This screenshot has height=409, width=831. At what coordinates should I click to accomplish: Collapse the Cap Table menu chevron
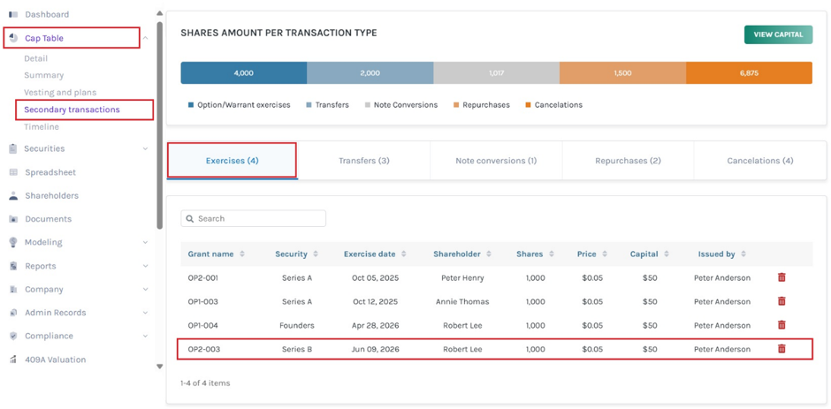(146, 38)
